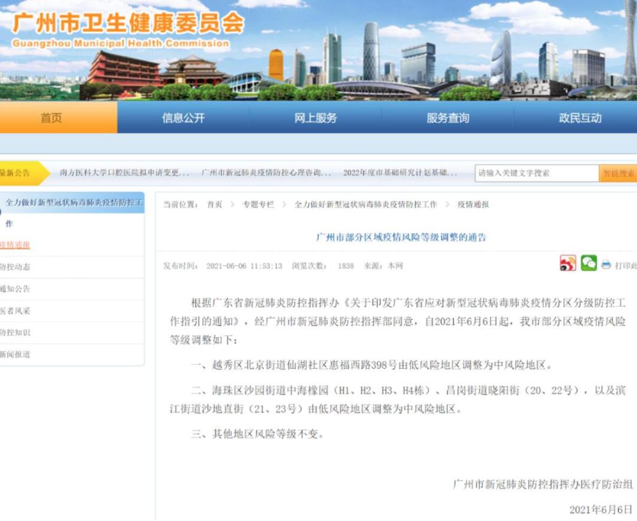
Task: Share the notice via the Sina Weibo icon
Action: click(x=567, y=263)
